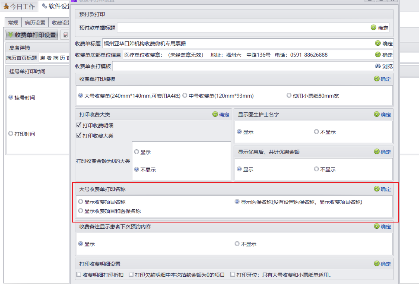Confirm 打印收费大类 settings
Screen dimensions: 419x284
(x=221, y=114)
